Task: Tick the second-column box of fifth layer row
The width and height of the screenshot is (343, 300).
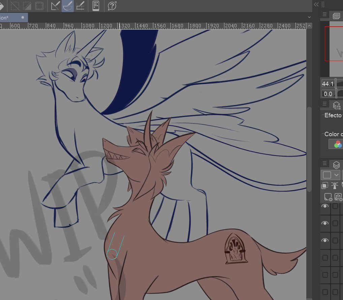Action: [335, 275]
